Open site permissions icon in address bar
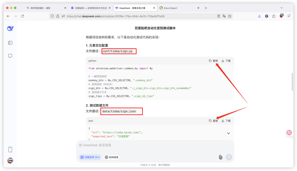The image size is (297, 171). (63, 16)
